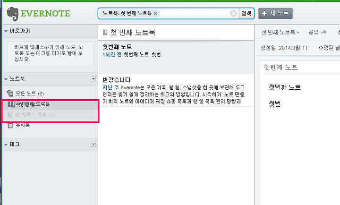
Task: Collapse the 노트북 notebooks section
Action: coord(6,79)
